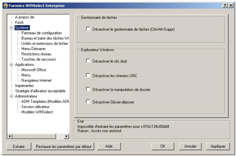This screenshot has height=156, width=236.
Task: Tick Désactiver le clic droit checkbox
Action: [88, 61]
